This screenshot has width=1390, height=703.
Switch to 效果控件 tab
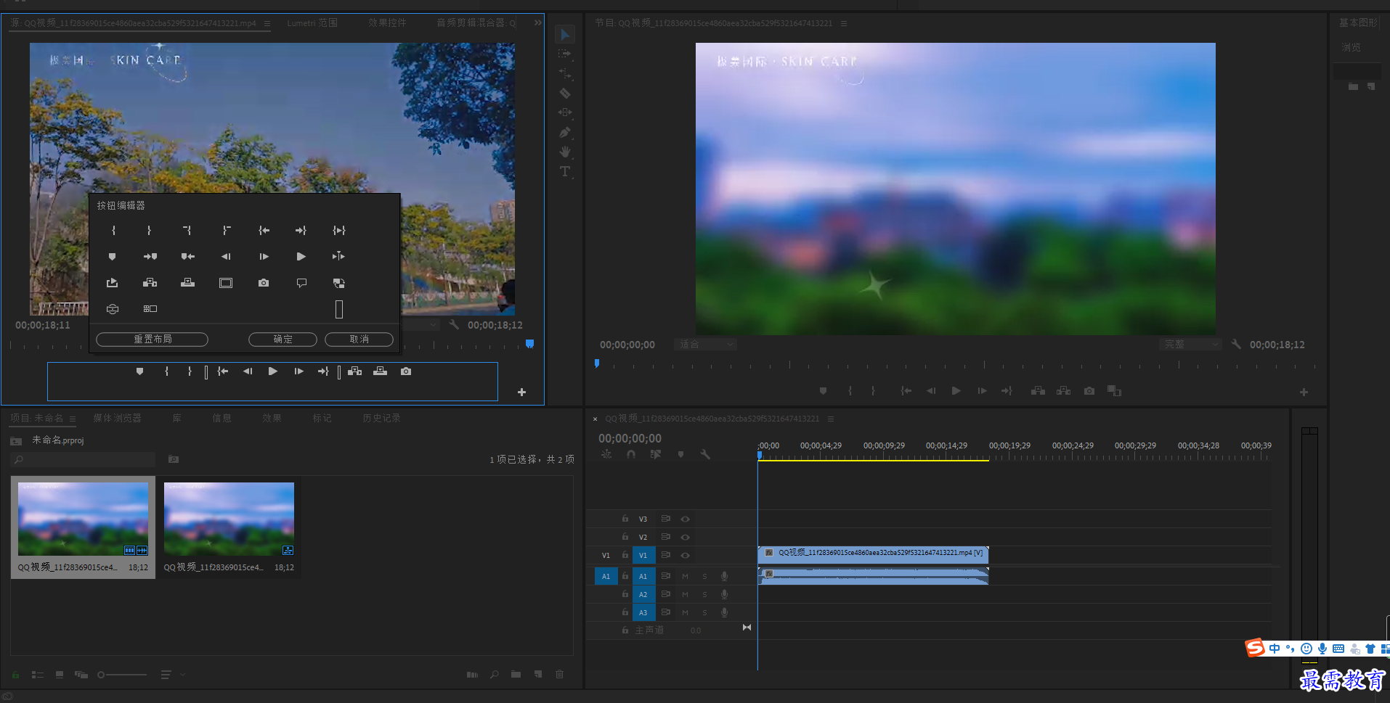[387, 23]
